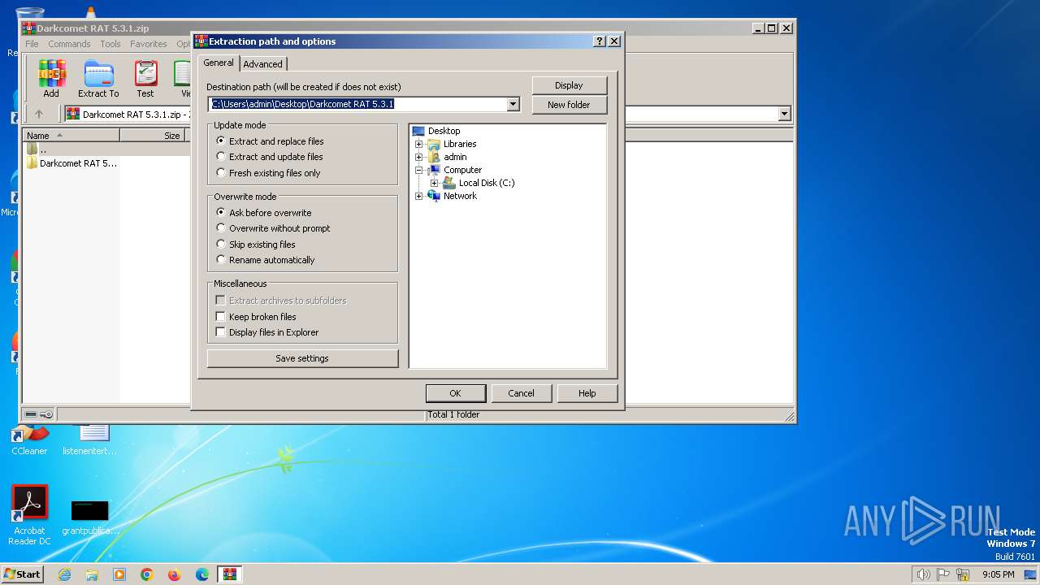Enable Display files in Explorer checkbox
Viewport: 1040px width, 585px height.
[220, 332]
